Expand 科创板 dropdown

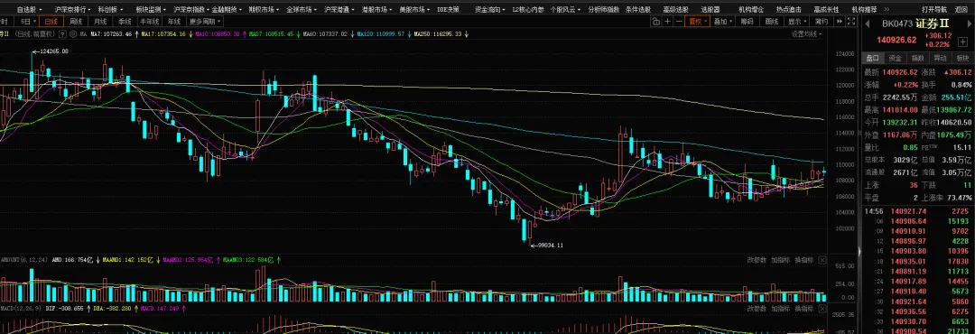tap(112, 10)
